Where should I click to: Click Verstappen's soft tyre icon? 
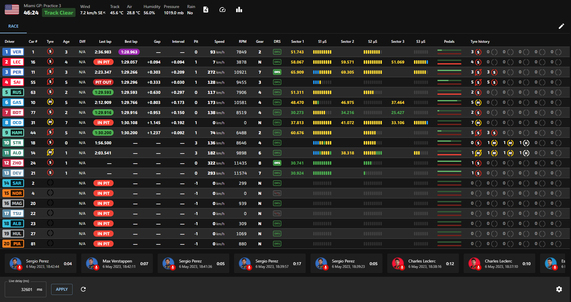point(50,52)
